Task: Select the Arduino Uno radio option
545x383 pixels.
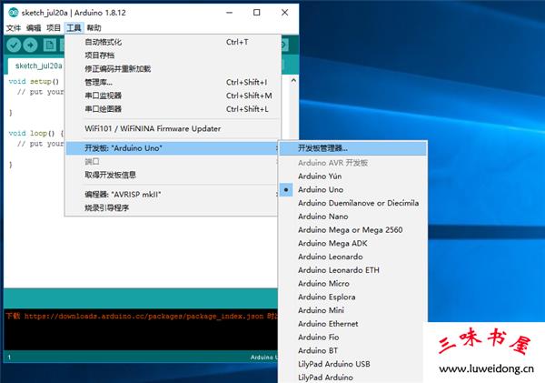Action: tap(321, 189)
